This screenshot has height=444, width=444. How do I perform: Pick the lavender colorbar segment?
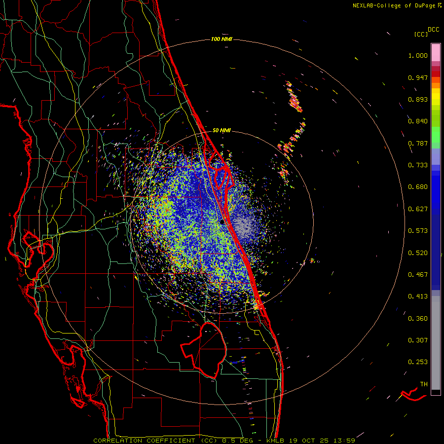pyautogui.click(x=436, y=156)
